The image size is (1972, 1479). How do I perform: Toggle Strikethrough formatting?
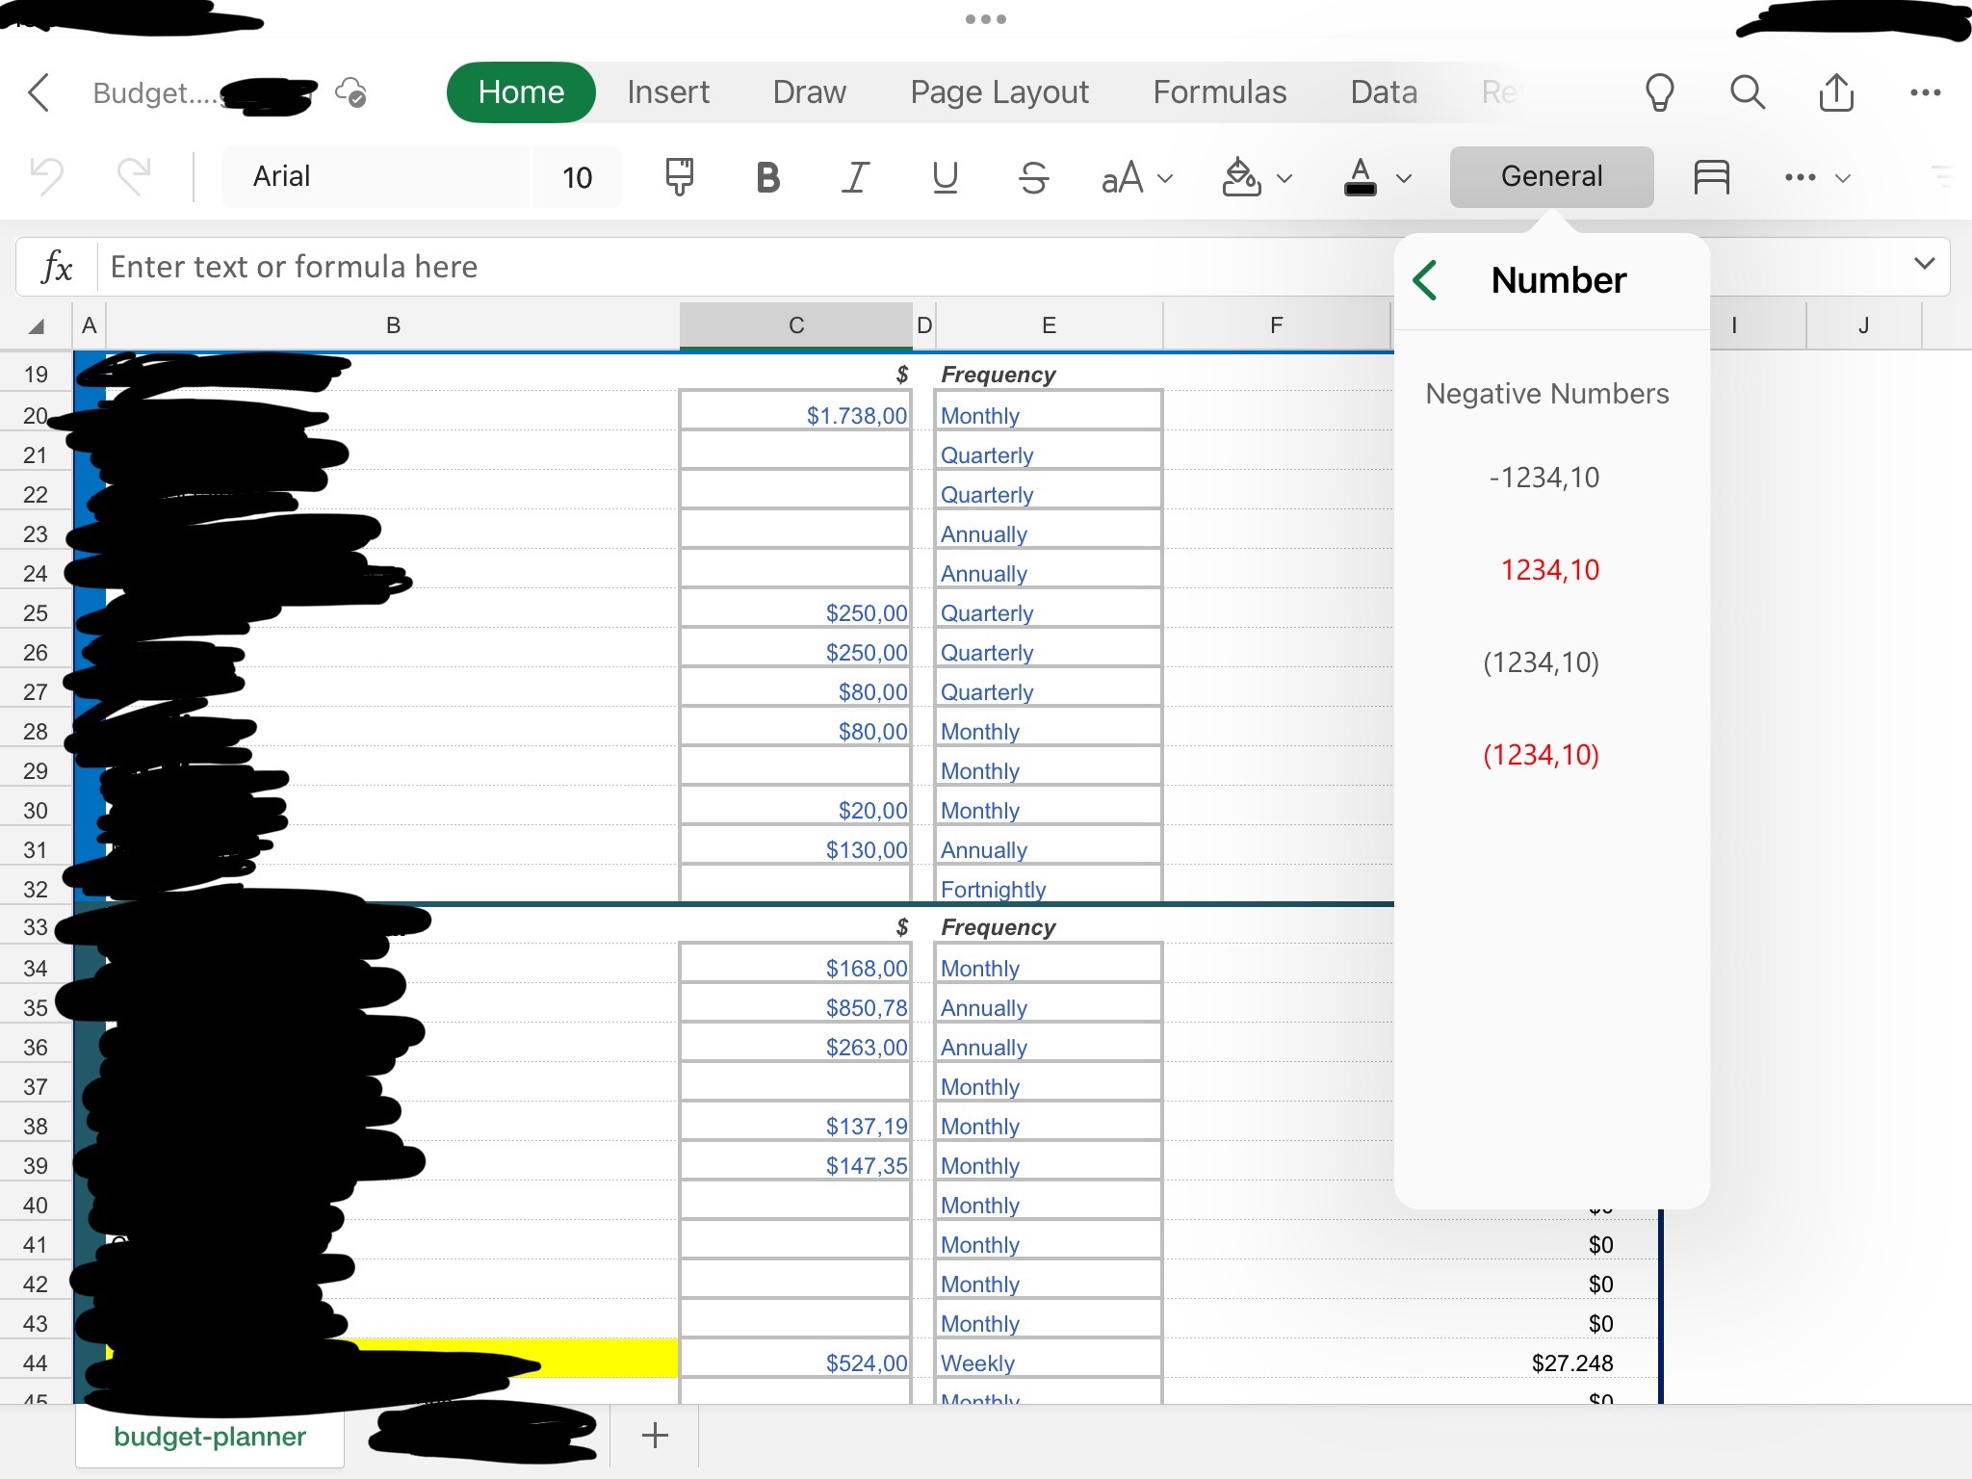(1033, 177)
